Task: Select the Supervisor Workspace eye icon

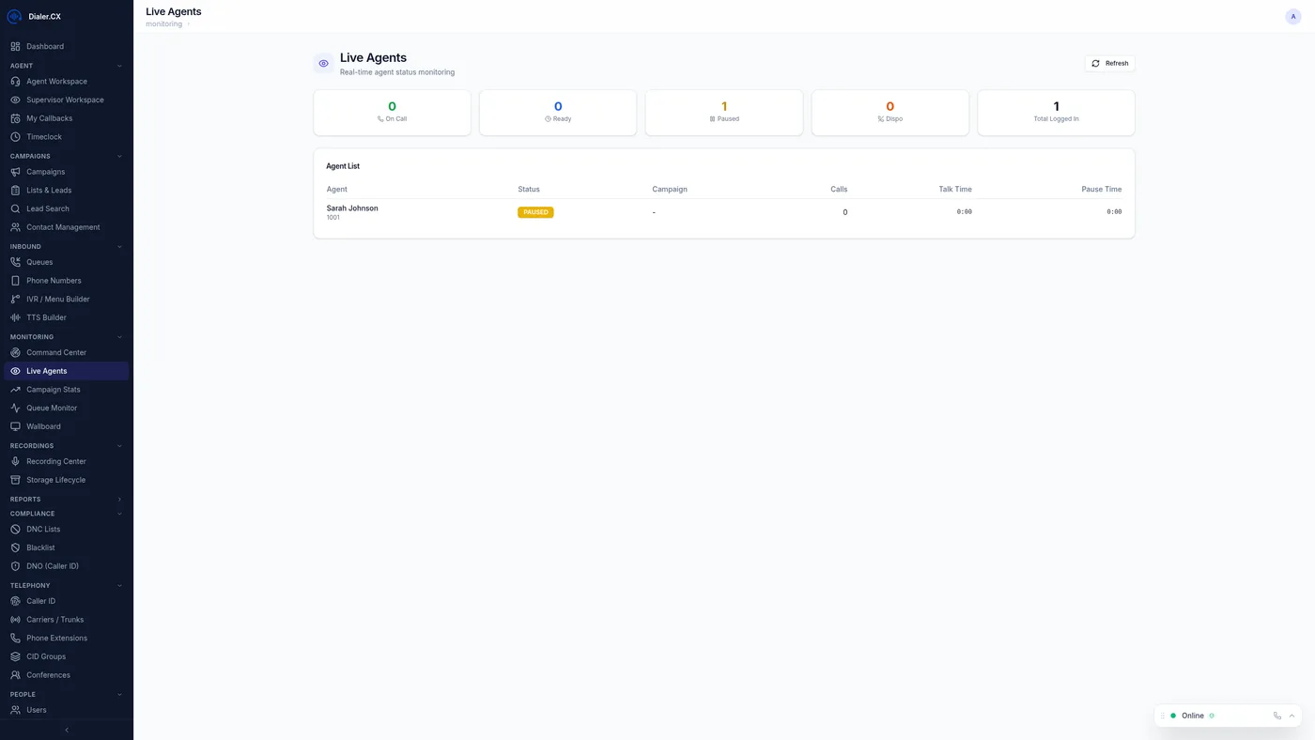Action: point(14,100)
